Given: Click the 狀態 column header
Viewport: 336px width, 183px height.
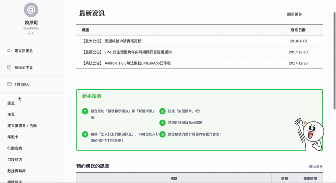Looking at the screenshot, I should click(285, 178).
